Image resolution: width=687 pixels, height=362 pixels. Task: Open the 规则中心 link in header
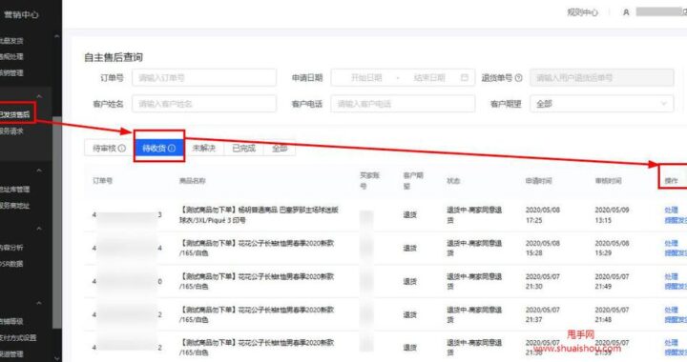(x=582, y=12)
